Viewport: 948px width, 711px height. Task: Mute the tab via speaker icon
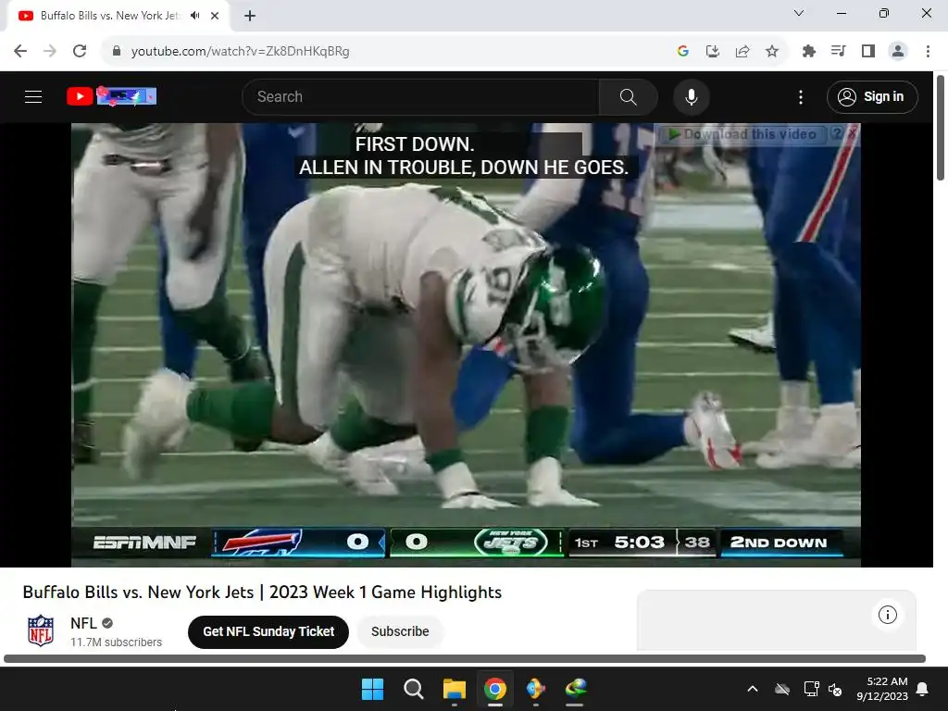(x=194, y=16)
